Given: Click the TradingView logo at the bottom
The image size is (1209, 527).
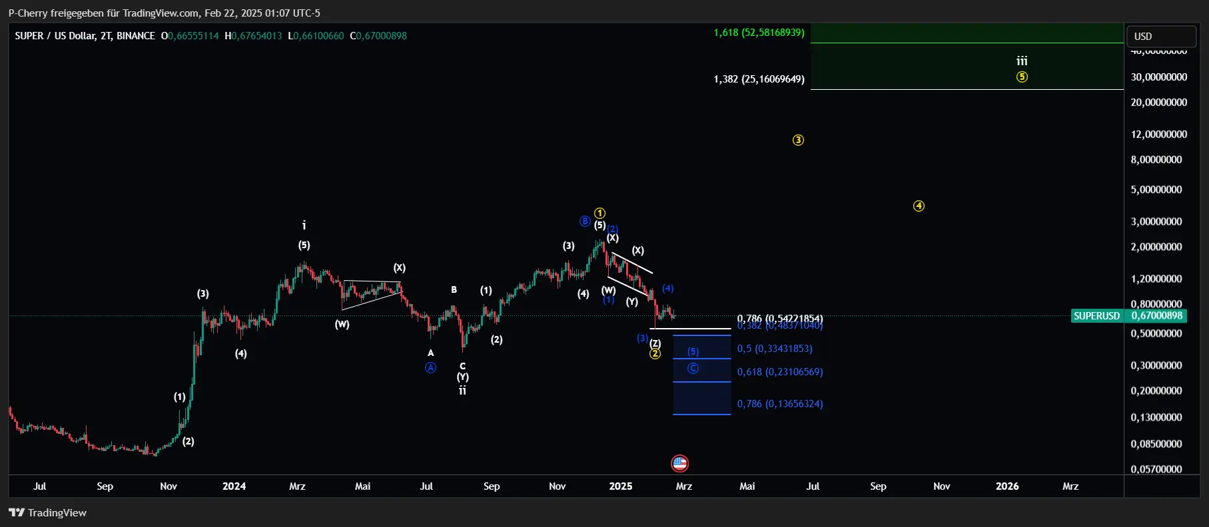Looking at the screenshot, I should pos(47,512).
